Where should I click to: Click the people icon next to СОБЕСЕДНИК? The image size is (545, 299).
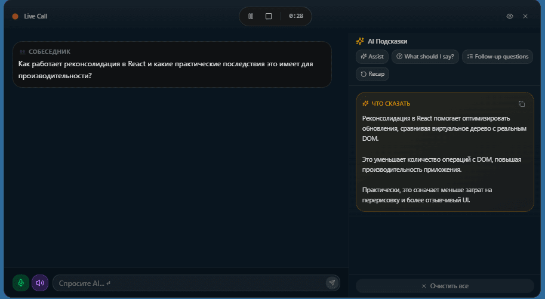pos(22,52)
